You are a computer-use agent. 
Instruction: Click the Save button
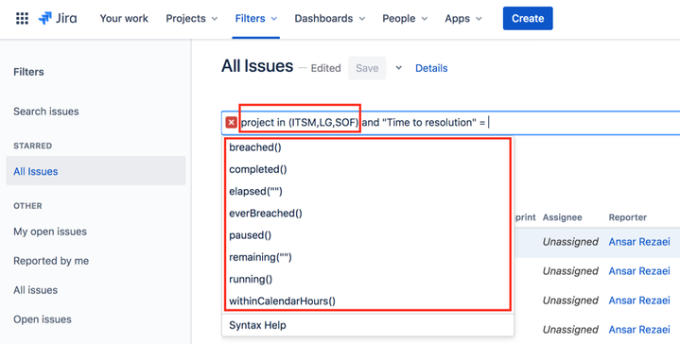[367, 68]
